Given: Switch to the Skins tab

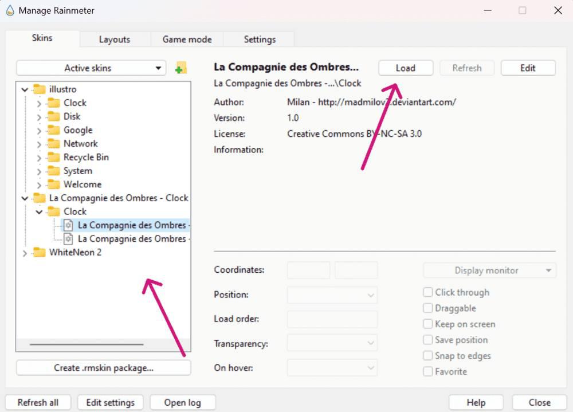Looking at the screenshot, I should (42, 38).
